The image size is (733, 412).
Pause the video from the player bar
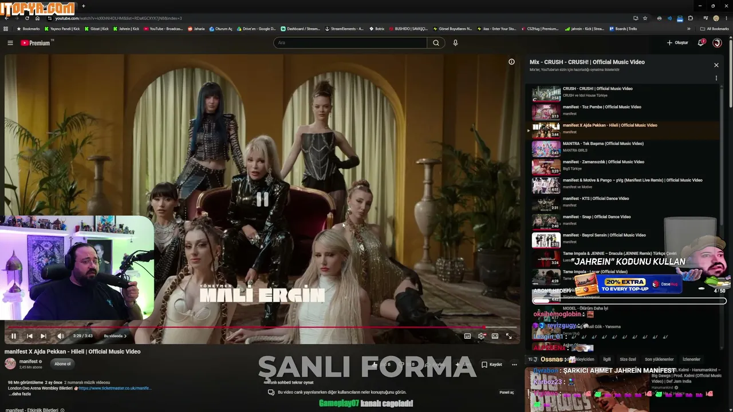coord(14,336)
